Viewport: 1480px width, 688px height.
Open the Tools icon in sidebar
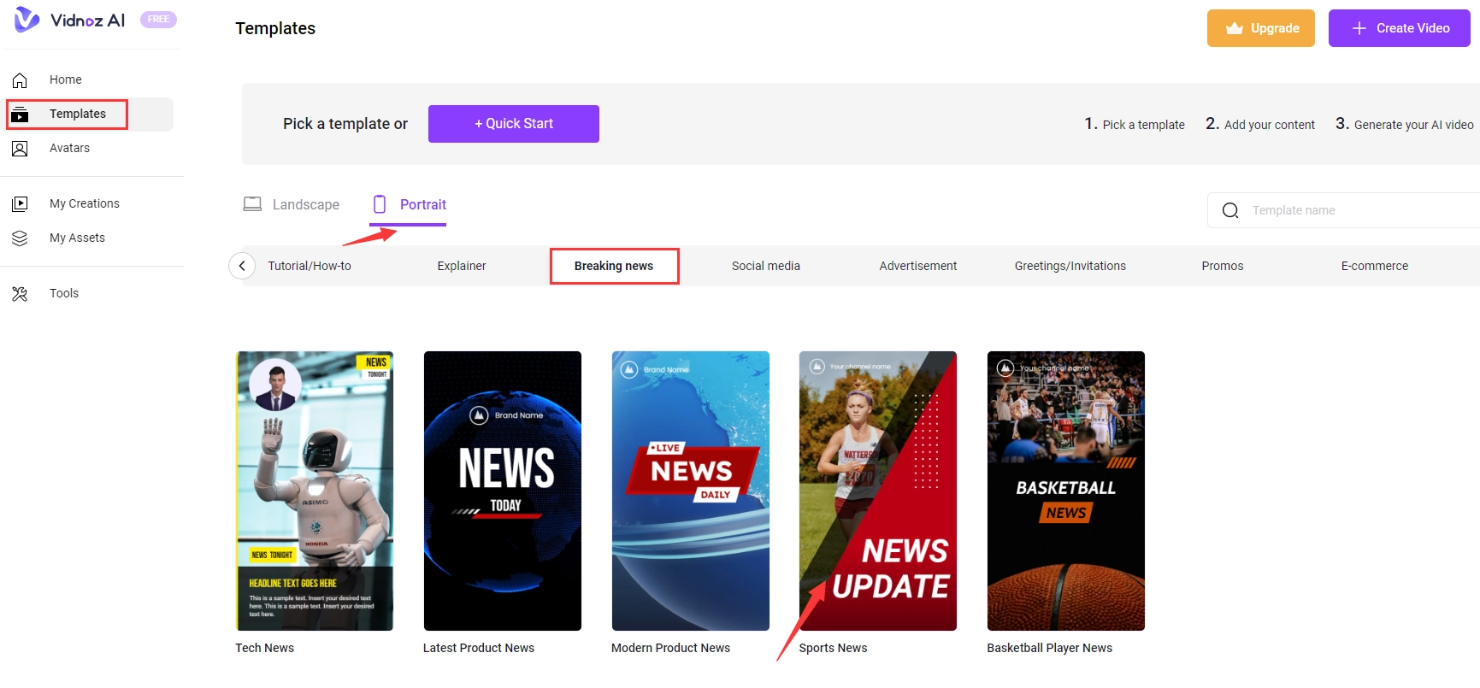click(20, 294)
